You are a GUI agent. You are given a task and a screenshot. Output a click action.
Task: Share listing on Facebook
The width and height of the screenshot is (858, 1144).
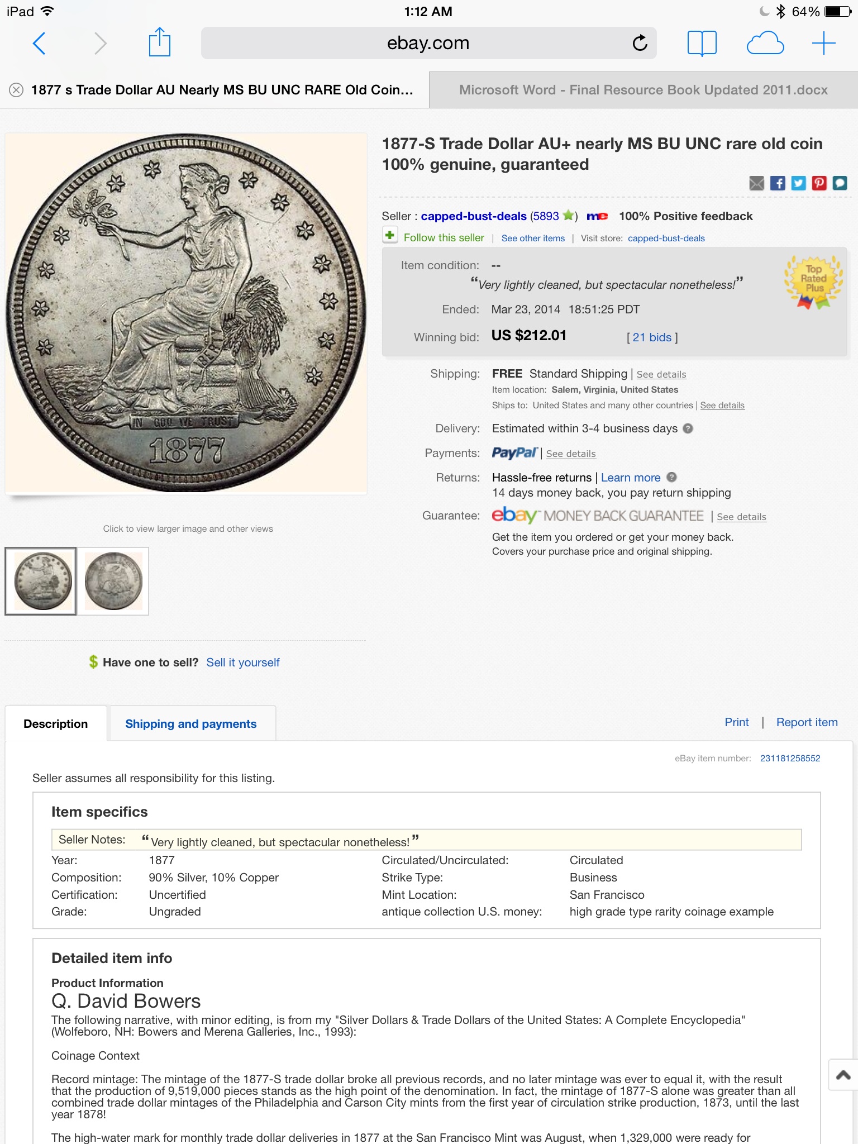coord(777,183)
